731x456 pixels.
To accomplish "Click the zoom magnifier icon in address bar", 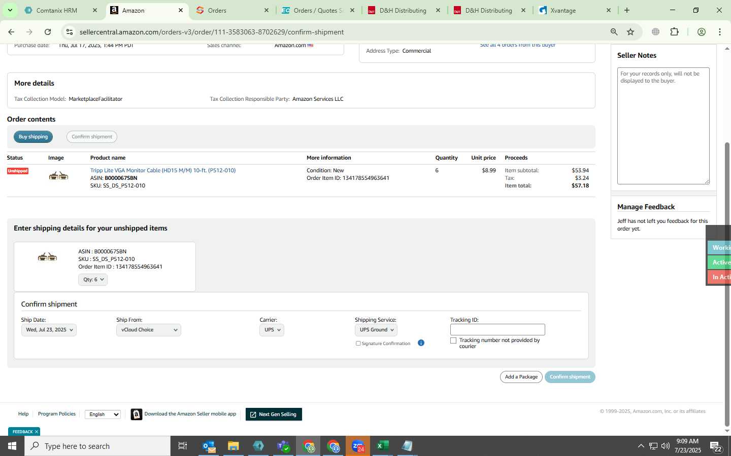I will 614,32.
